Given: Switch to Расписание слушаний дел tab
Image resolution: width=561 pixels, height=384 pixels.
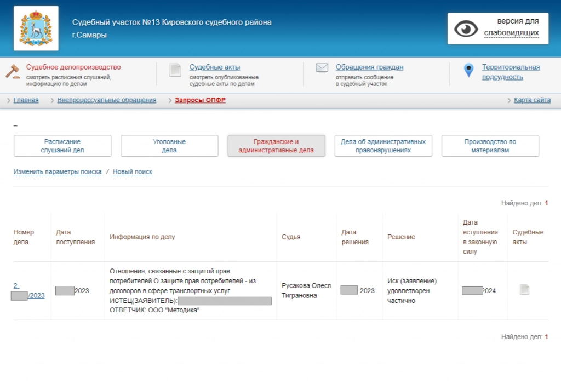Looking at the screenshot, I should [62, 146].
